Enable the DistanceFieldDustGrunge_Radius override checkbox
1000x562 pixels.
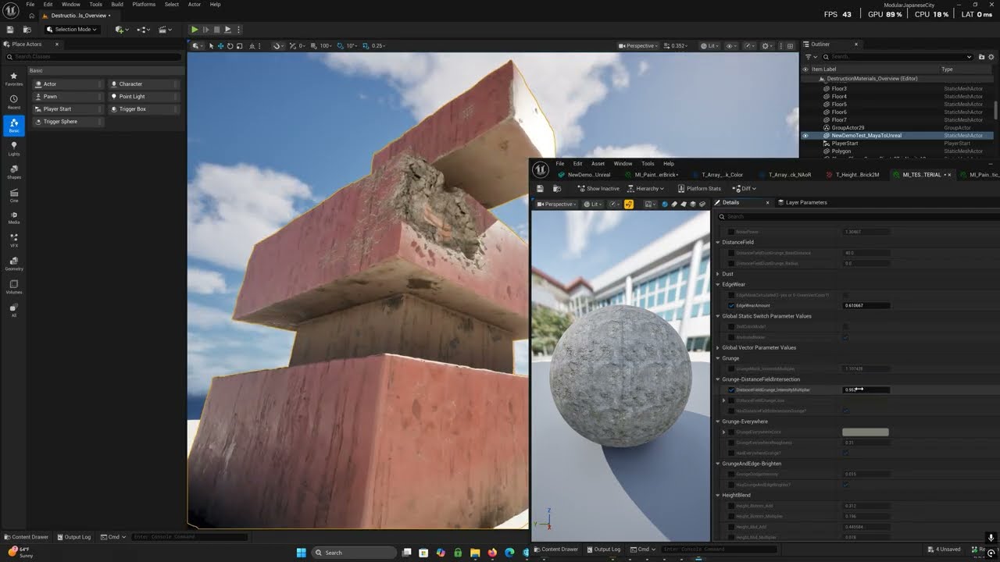[731, 263]
